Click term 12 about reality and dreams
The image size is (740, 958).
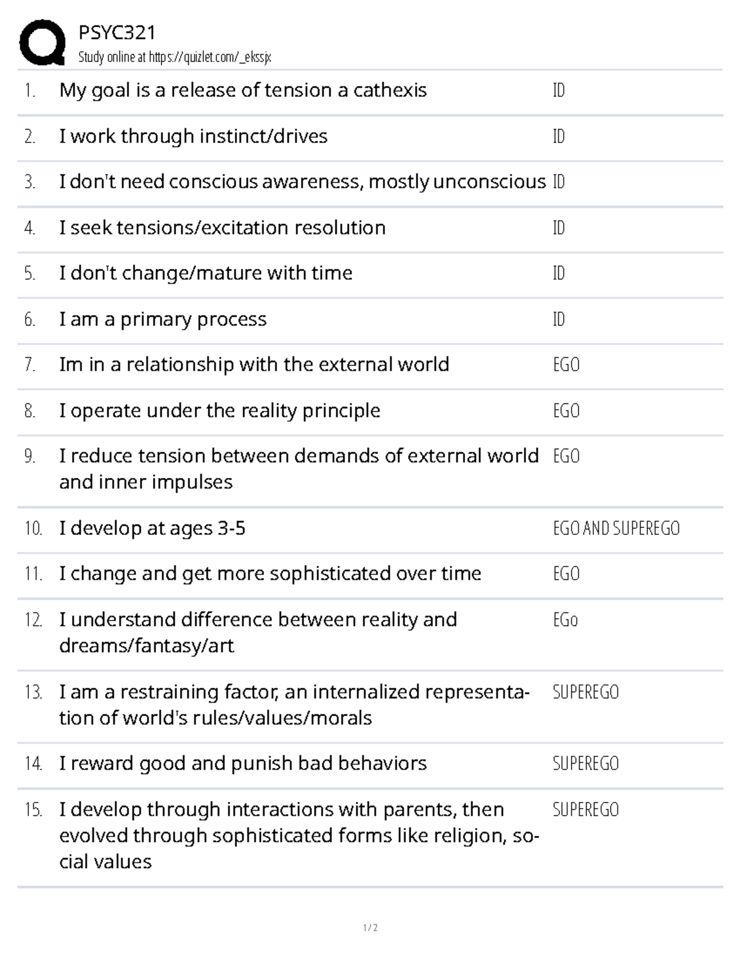[x=258, y=632]
